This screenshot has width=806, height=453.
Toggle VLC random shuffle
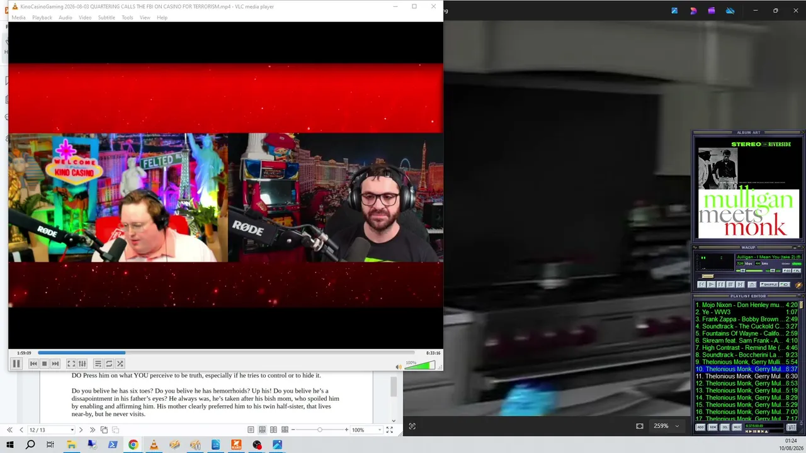click(x=120, y=364)
